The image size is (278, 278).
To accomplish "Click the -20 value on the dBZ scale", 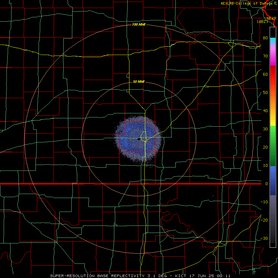I will tap(264, 220).
